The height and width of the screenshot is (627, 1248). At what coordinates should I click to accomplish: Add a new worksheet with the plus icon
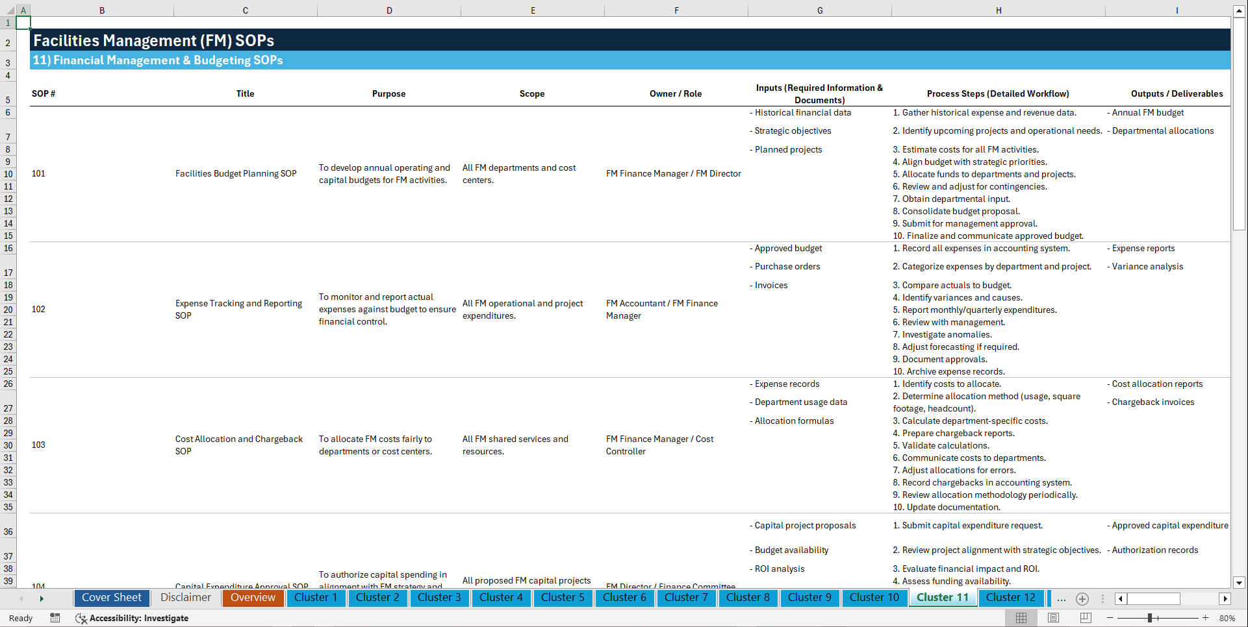coord(1082,598)
